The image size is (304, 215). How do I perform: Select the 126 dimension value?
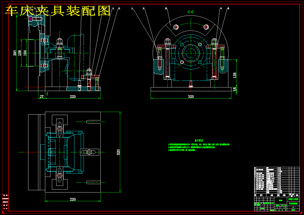(x=235, y=75)
